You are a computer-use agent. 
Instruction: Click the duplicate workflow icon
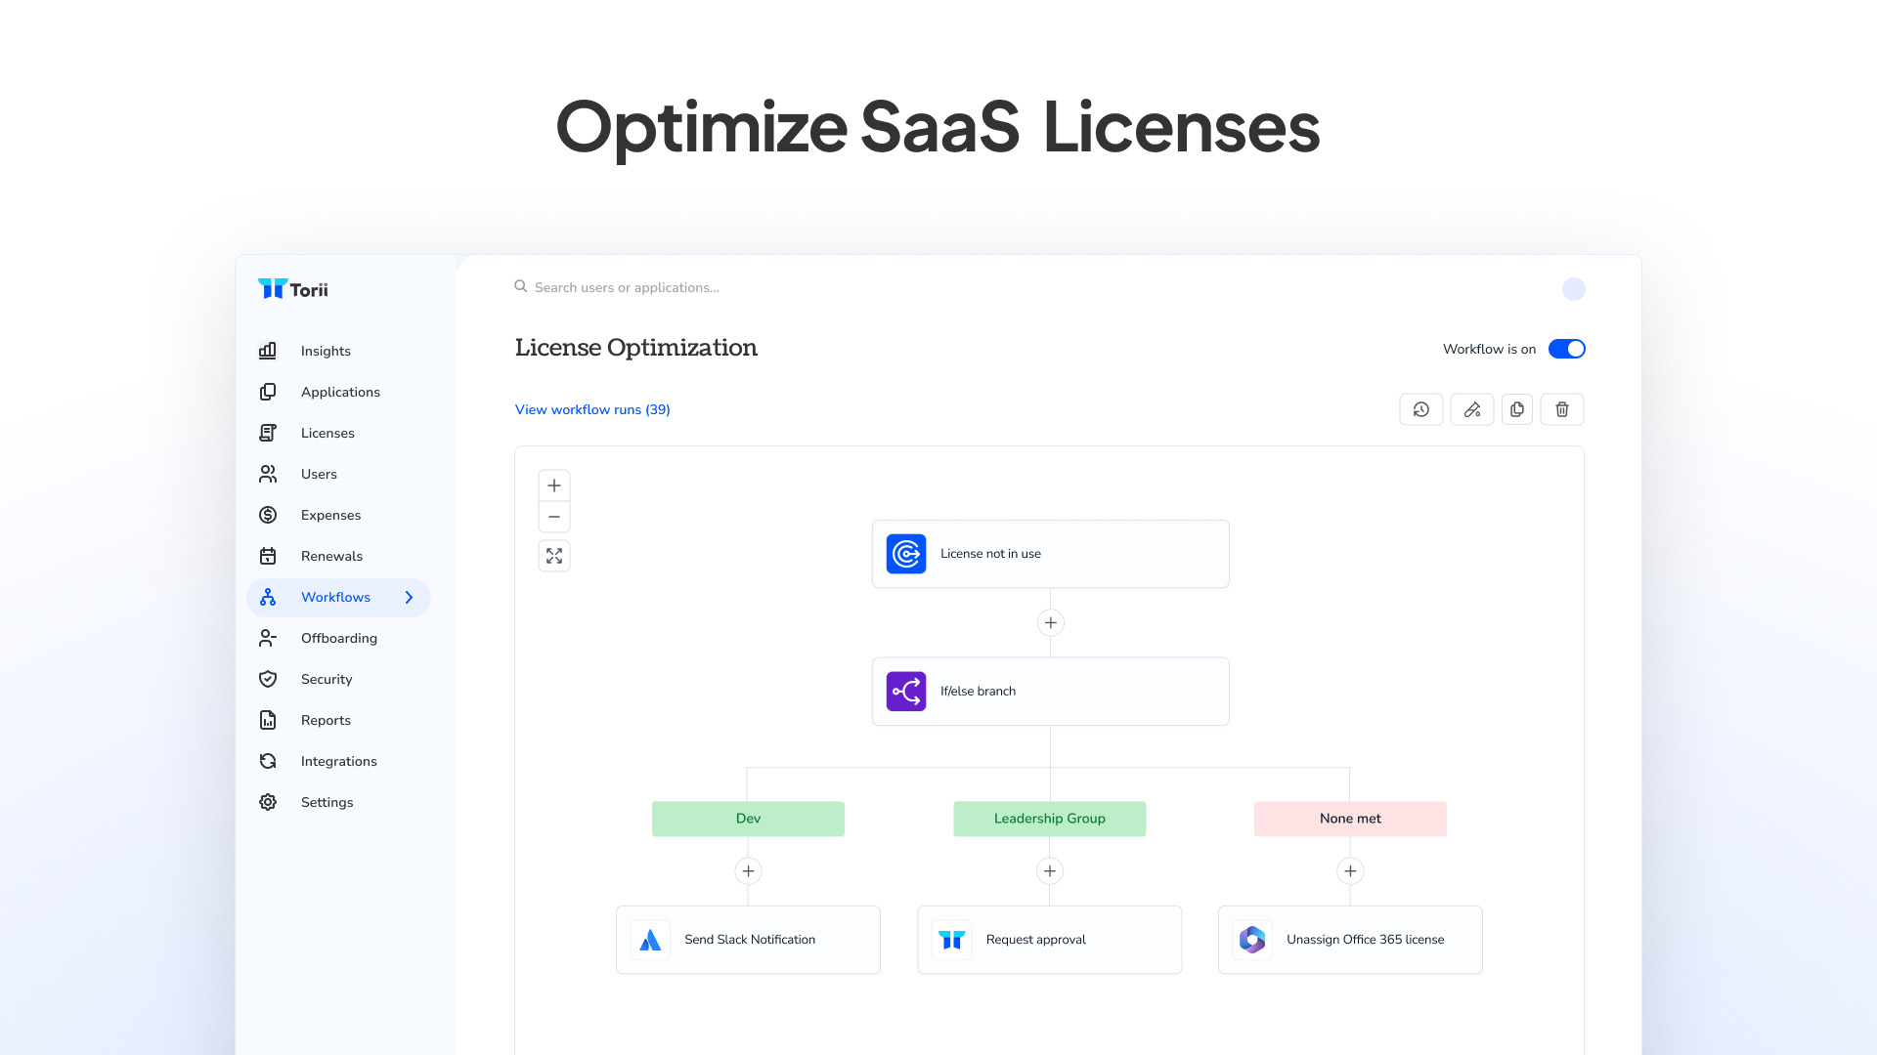pyautogui.click(x=1516, y=409)
